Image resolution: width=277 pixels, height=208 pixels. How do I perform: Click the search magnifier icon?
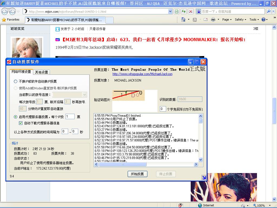269,11
